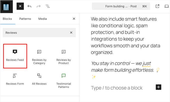Click the black plus add block button
Image resolution: width=170 pixels, height=102 pixels.
(x=158, y=87)
